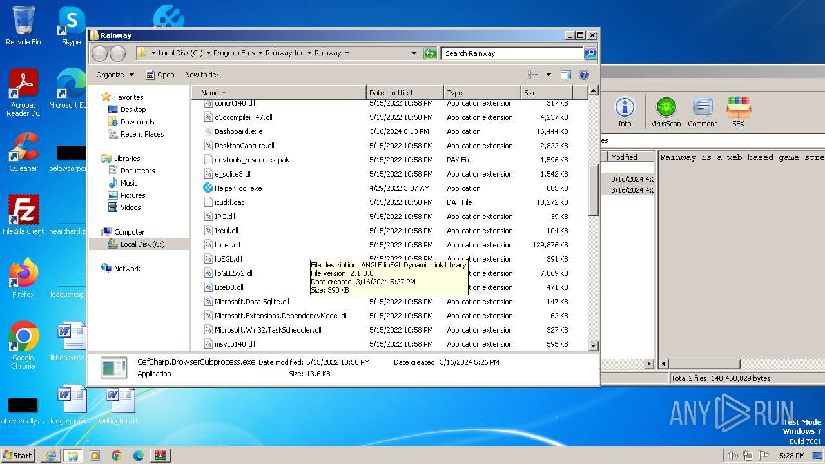The image size is (825, 464).
Task: Launch Acrobat Reader DC desktop icon
Action: [x=23, y=93]
